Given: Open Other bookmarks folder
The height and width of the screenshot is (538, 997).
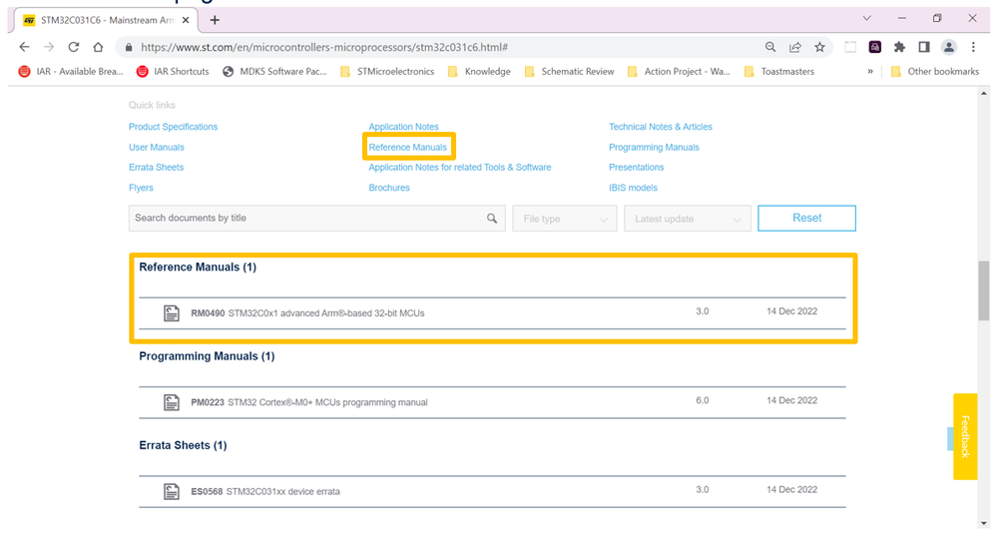Looking at the screenshot, I should coord(935,71).
